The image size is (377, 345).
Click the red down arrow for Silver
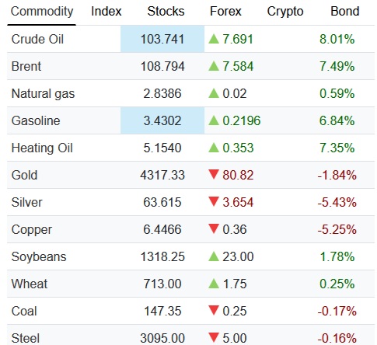pos(214,201)
